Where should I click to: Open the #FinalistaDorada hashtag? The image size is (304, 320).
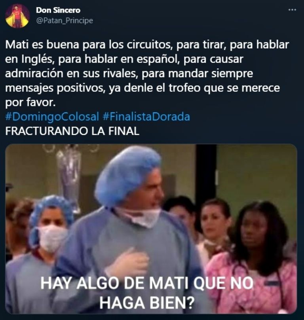coord(146,117)
